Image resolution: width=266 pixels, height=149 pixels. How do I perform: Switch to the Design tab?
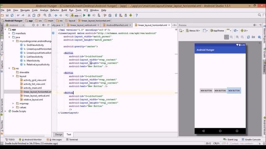[x=59, y=135]
